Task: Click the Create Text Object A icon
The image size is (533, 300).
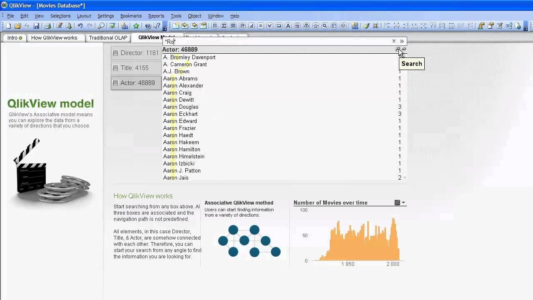Action: click(288, 26)
